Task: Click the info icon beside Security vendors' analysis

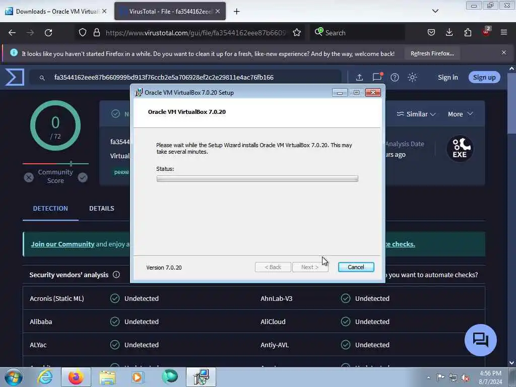Action: click(x=116, y=275)
